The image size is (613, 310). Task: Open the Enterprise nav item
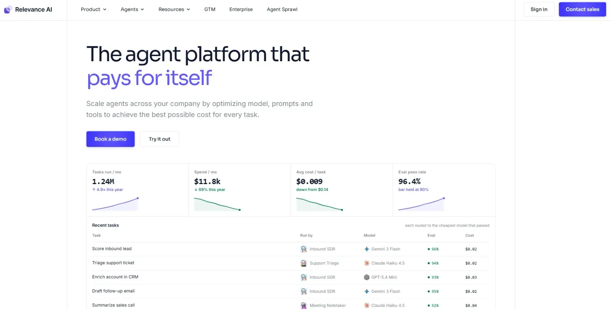(241, 10)
